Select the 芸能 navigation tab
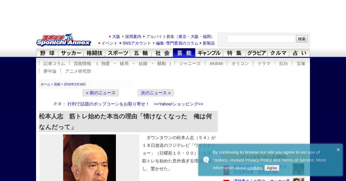This screenshot has width=346, height=181. tap(184, 53)
